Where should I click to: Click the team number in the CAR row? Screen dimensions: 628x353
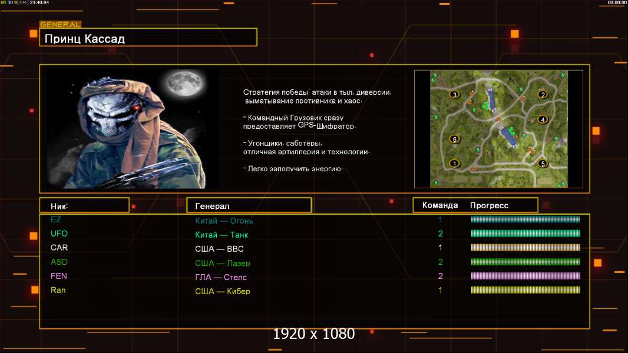[440, 248]
